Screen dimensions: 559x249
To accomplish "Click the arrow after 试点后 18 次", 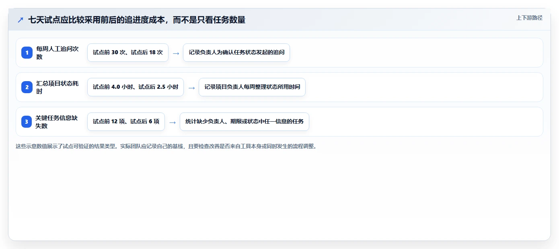I will [176, 53].
